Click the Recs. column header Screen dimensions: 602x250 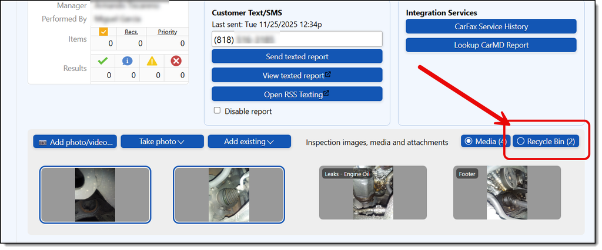tap(132, 32)
